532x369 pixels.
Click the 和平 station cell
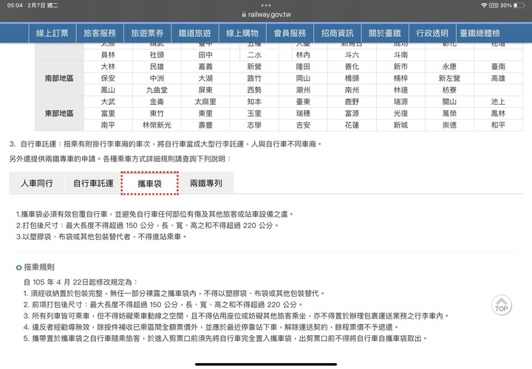click(498, 125)
